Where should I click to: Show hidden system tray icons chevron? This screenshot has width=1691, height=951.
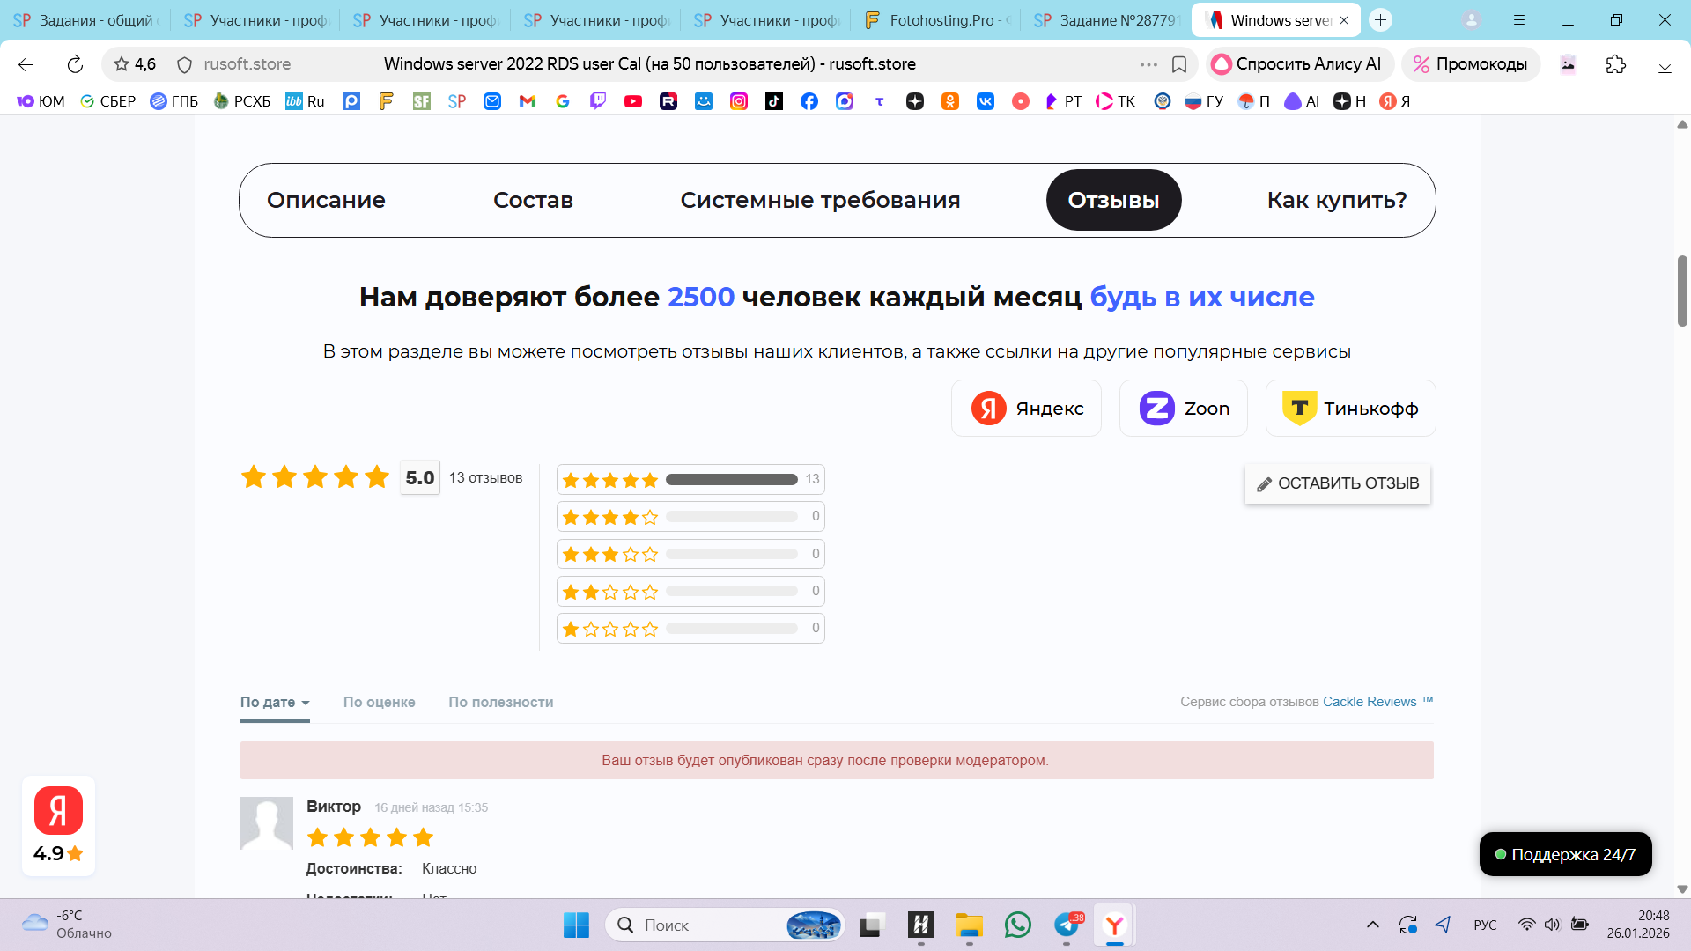click(x=1372, y=925)
